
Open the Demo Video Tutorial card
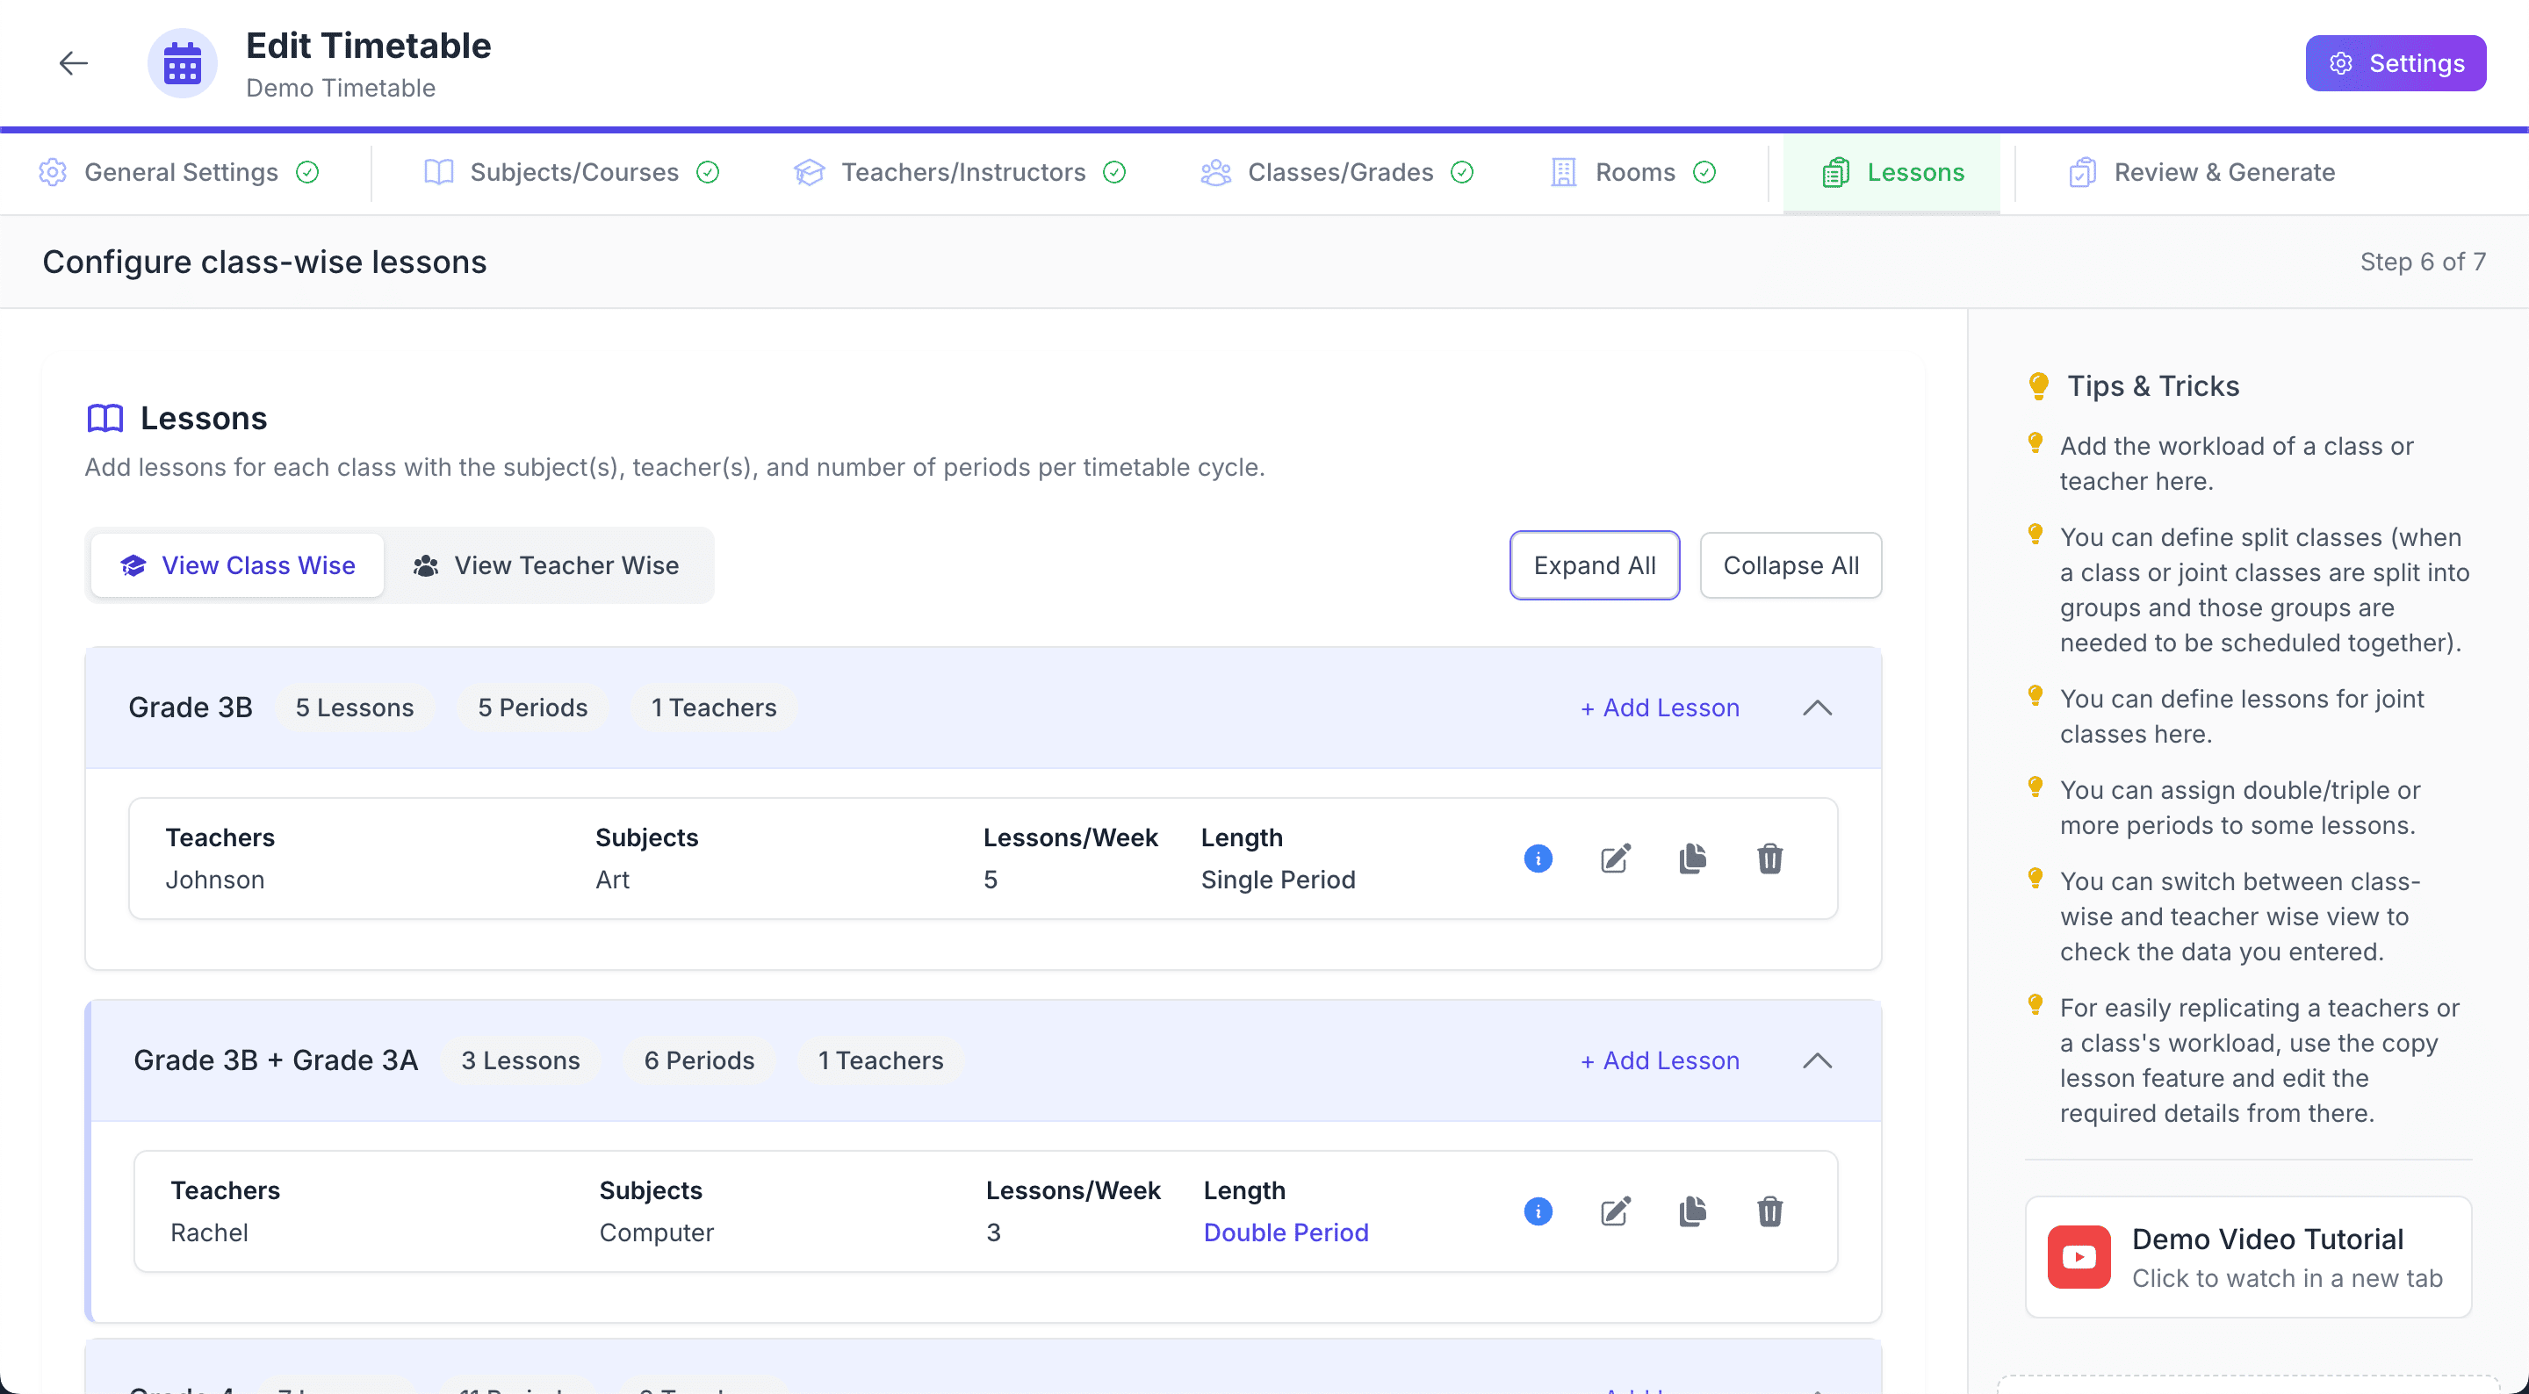2247,1258
